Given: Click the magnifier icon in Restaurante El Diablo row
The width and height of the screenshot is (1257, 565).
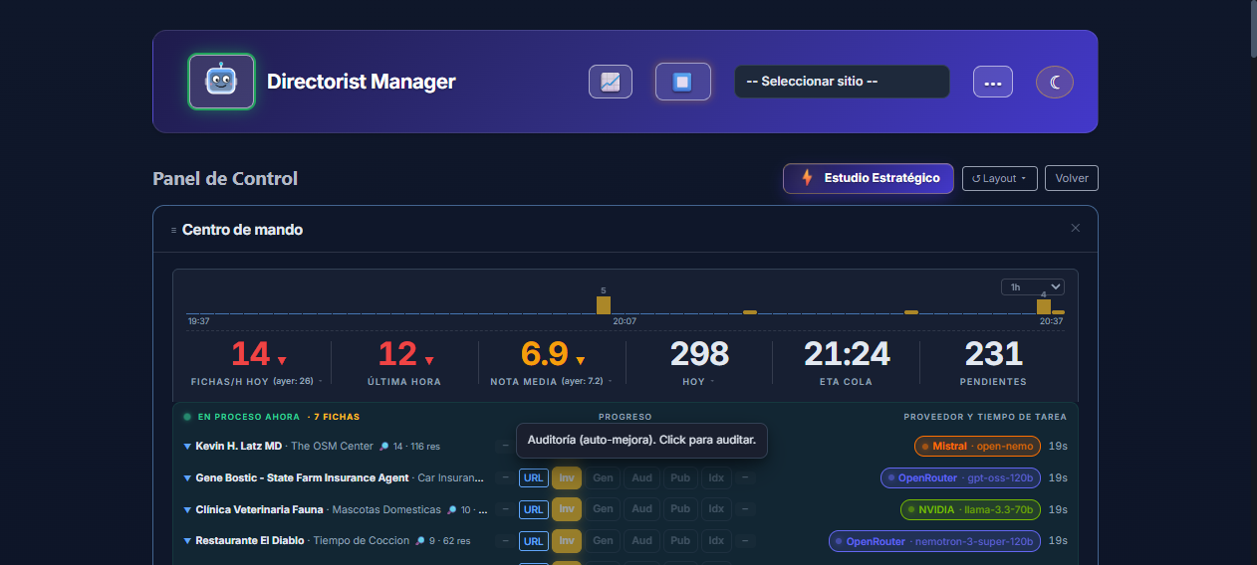Looking at the screenshot, I should tap(420, 542).
